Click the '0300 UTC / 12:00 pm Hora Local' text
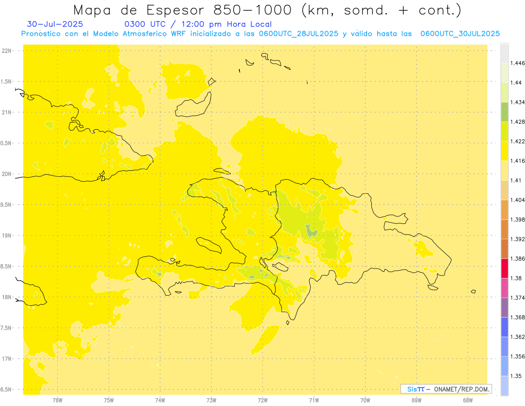This screenshot has width=525, height=406. tap(198, 24)
